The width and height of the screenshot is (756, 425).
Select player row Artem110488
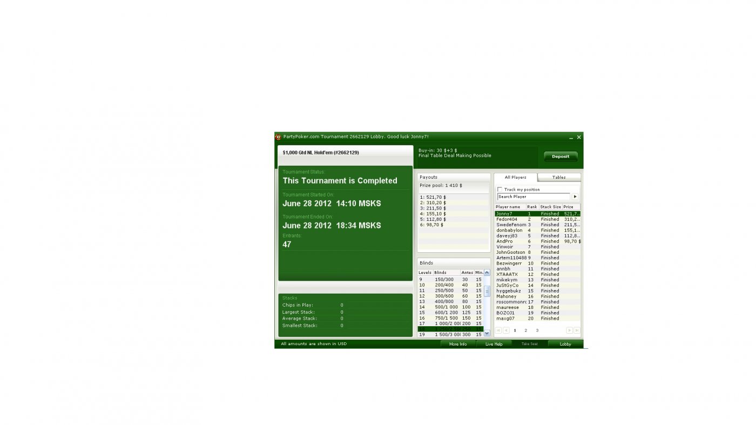(x=538, y=258)
